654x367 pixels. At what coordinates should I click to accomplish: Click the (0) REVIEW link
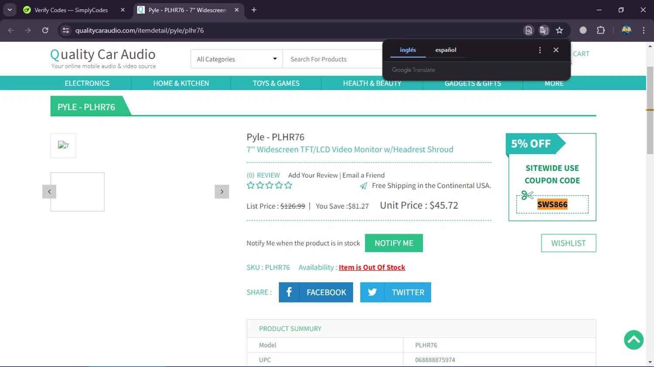coord(263,175)
